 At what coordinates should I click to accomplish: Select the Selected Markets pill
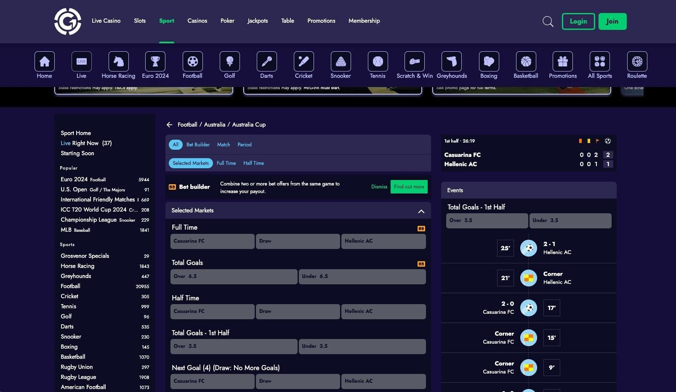tap(191, 163)
